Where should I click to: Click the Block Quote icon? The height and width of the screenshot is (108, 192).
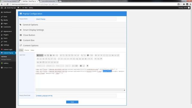[71, 59]
